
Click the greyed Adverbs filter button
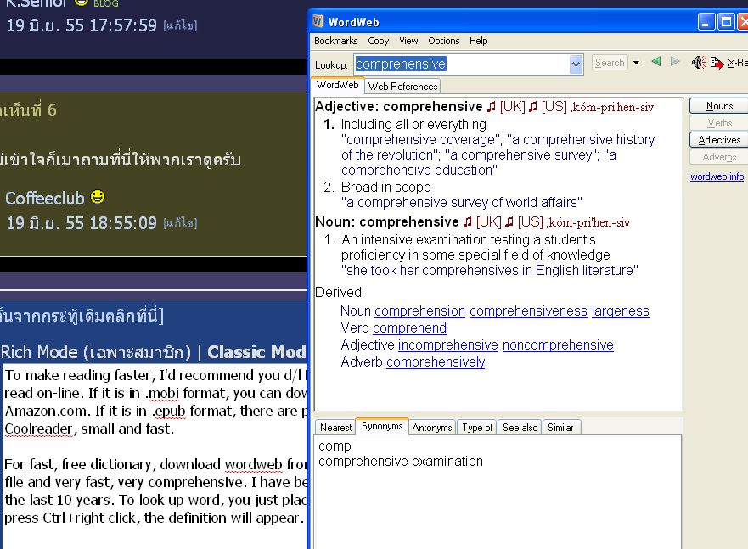click(719, 157)
